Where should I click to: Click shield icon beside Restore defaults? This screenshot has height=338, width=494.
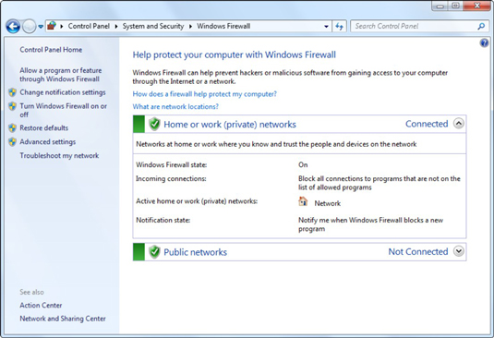point(13,127)
